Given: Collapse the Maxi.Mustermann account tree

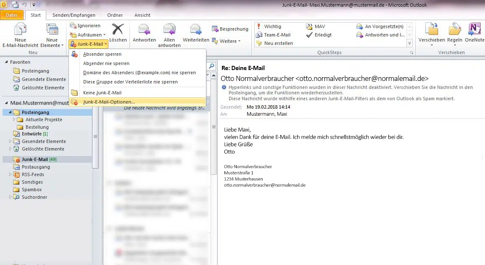Looking at the screenshot, I should click(6, 103).
